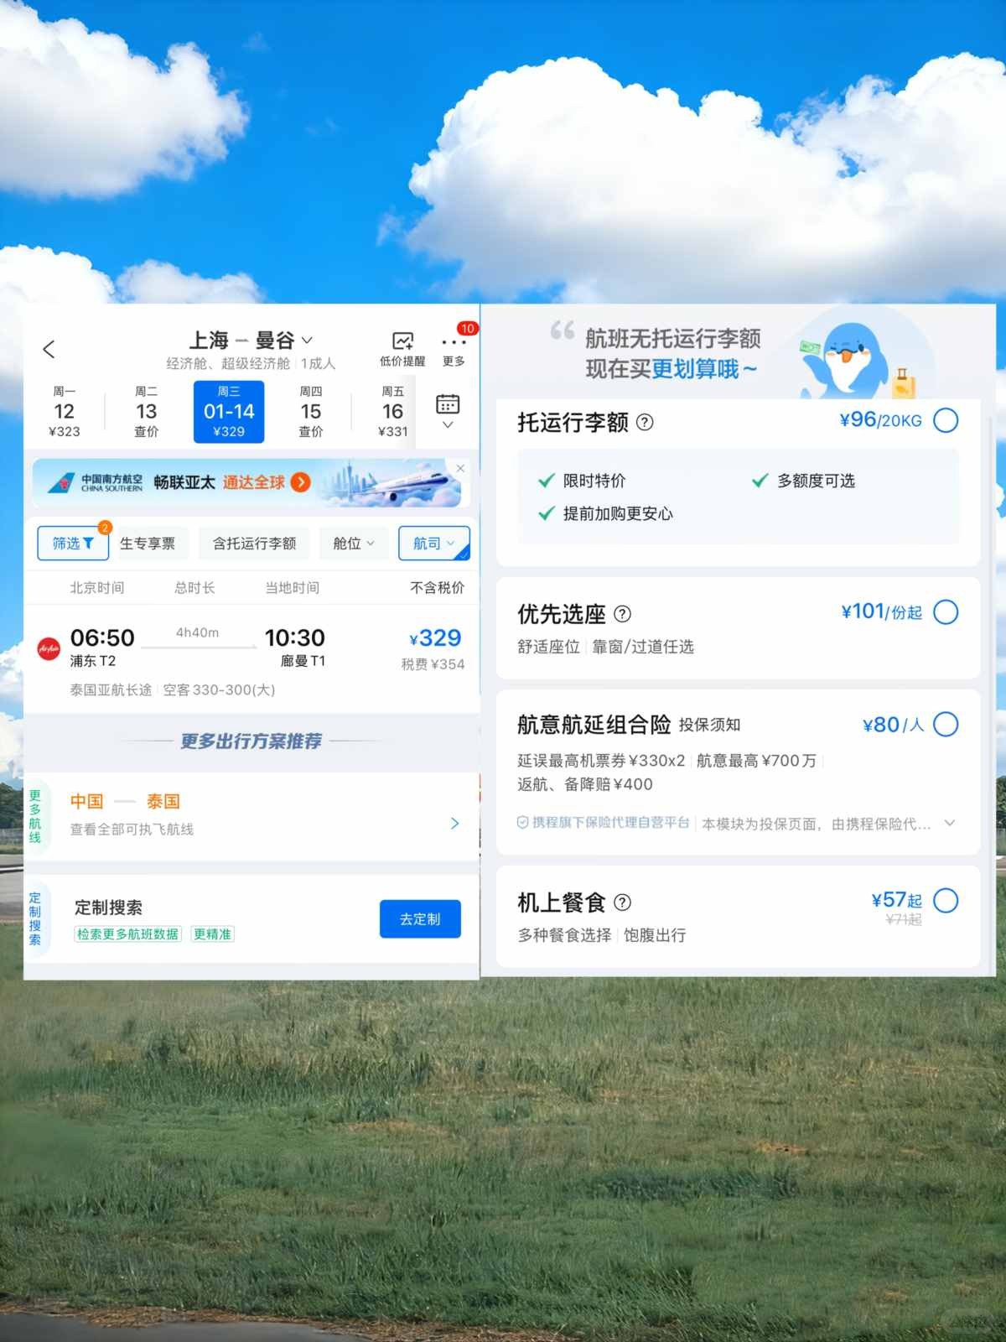Image resolution: width=1006 pixels, height=1342 pixels.
Task: Open the 航司 airline filter dropdown
Action: [433, 544]
